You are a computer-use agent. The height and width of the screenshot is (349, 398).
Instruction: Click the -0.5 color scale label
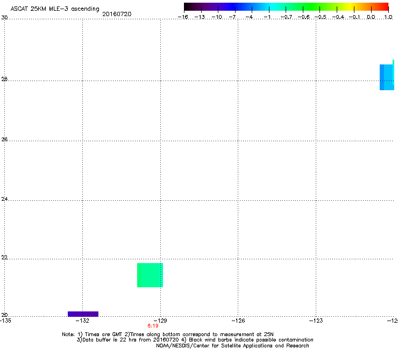pos(321,17)
